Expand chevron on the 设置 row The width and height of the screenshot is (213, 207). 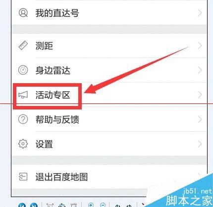tap(200, 144)
